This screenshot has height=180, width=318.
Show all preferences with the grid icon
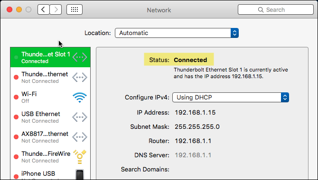pyautogui.click(x=75, y=9)
